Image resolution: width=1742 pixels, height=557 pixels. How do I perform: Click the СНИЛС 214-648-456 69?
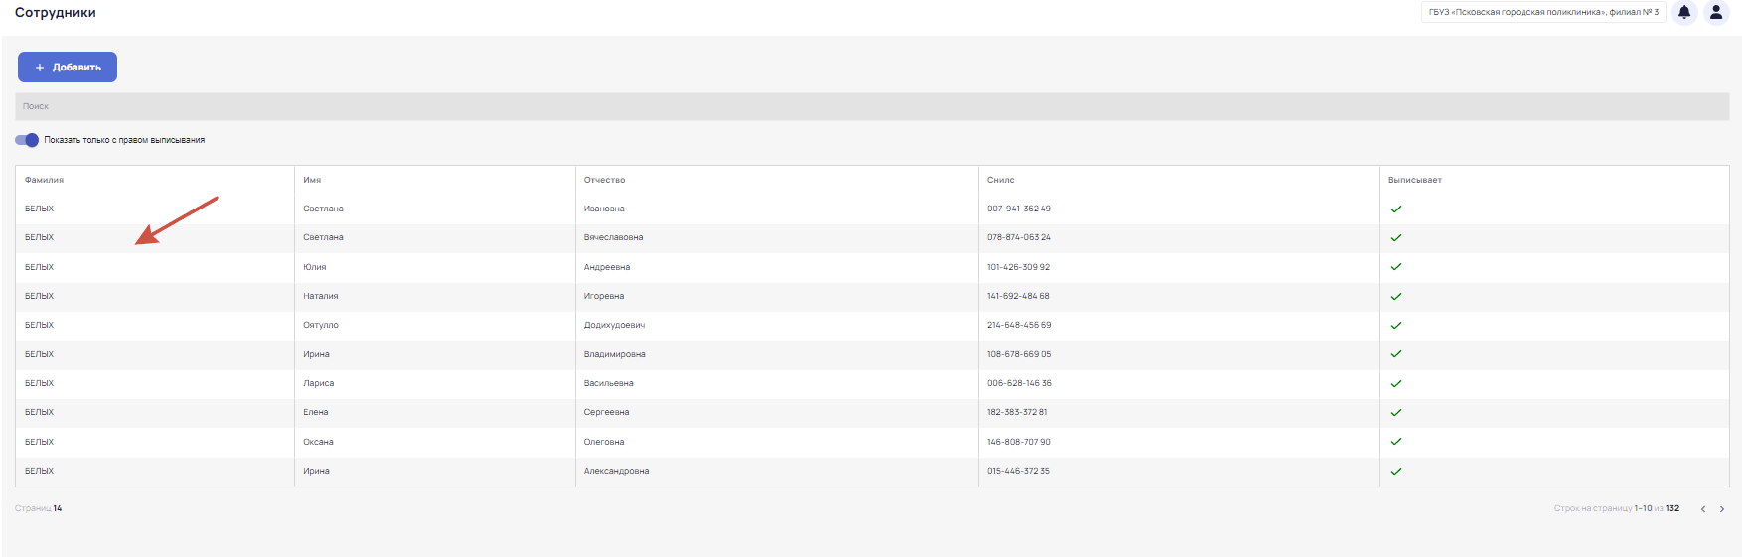(1019, 325)
